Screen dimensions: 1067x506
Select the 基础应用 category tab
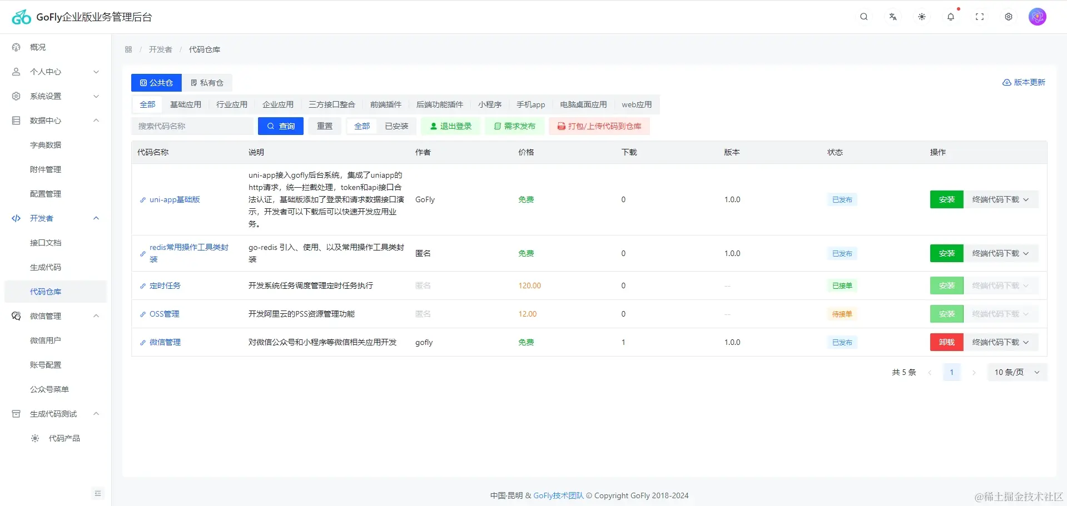point(186,104)
